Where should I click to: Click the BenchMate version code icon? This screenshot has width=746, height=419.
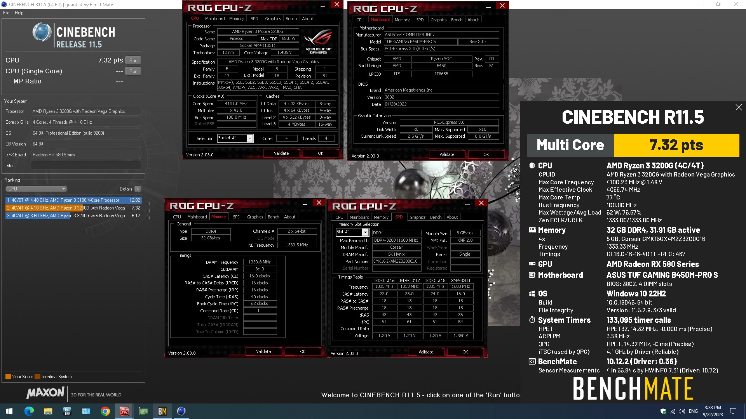532,362
